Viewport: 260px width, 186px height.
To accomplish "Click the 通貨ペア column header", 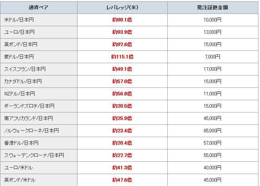I will tap(39, 8).
